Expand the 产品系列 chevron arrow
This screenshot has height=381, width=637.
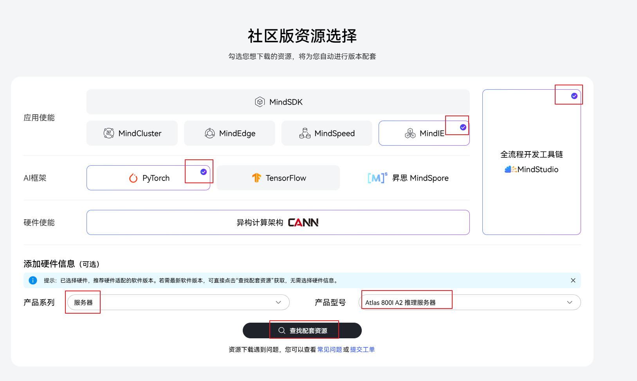pyautogui.click(x=278, y=302)
